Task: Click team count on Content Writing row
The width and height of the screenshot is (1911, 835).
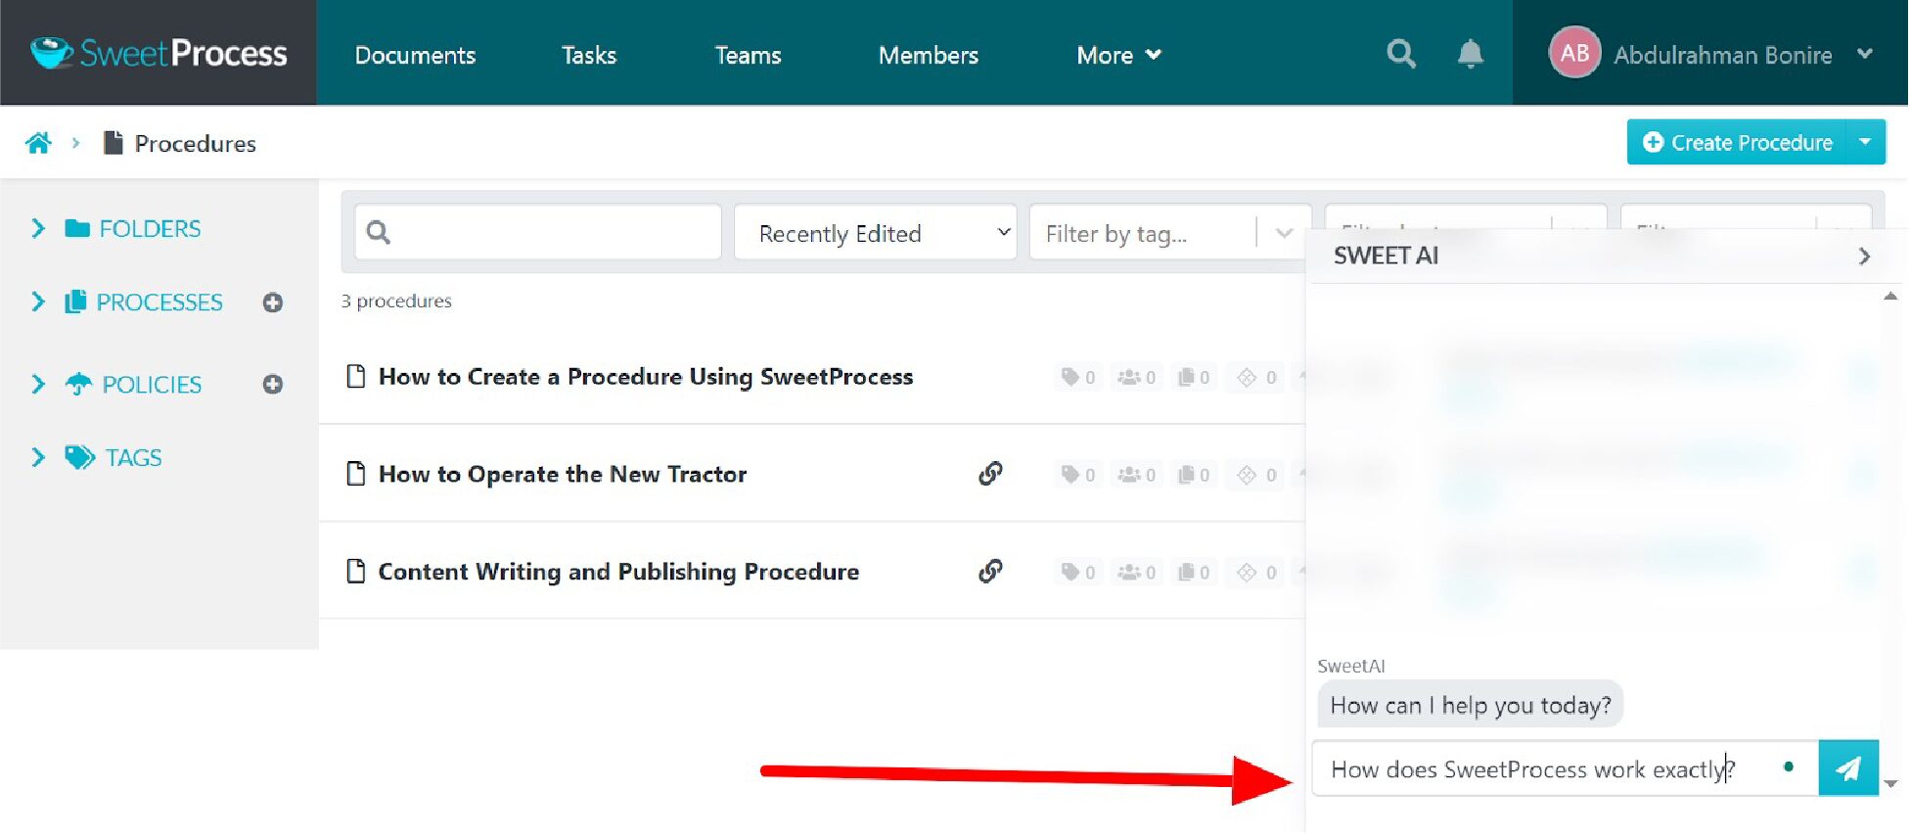Action: pyautogui.click(x=1137, y=572)
